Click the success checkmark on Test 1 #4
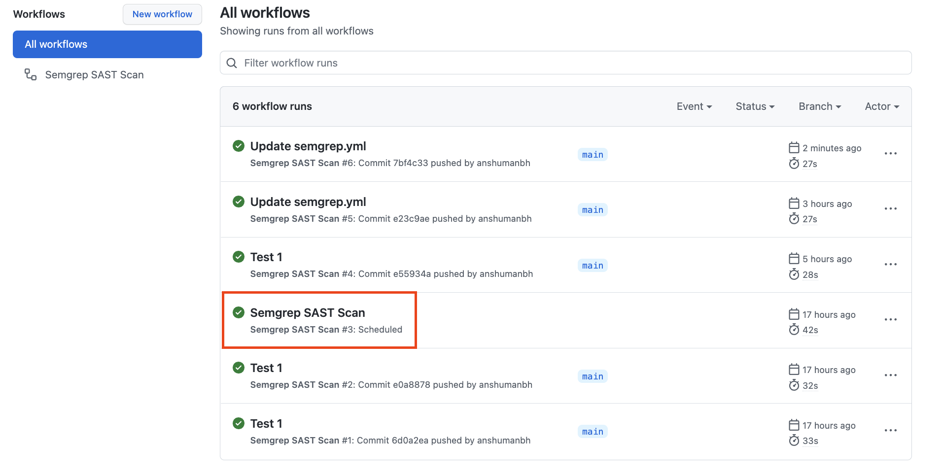The width and height of the screenshot is (943, 476). click(239, 257)
